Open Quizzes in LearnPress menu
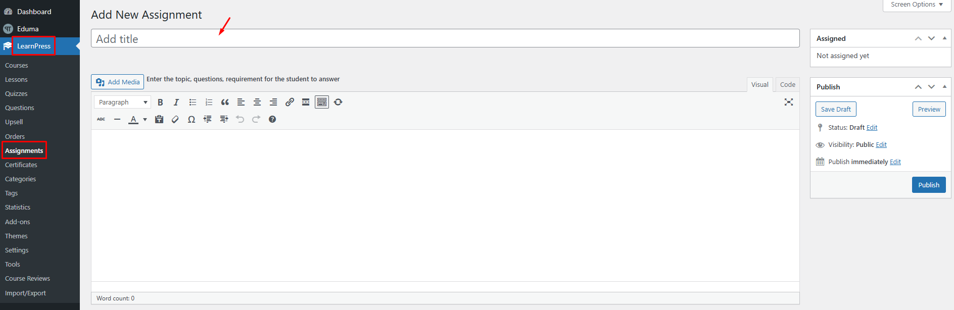 pos(16,93)
